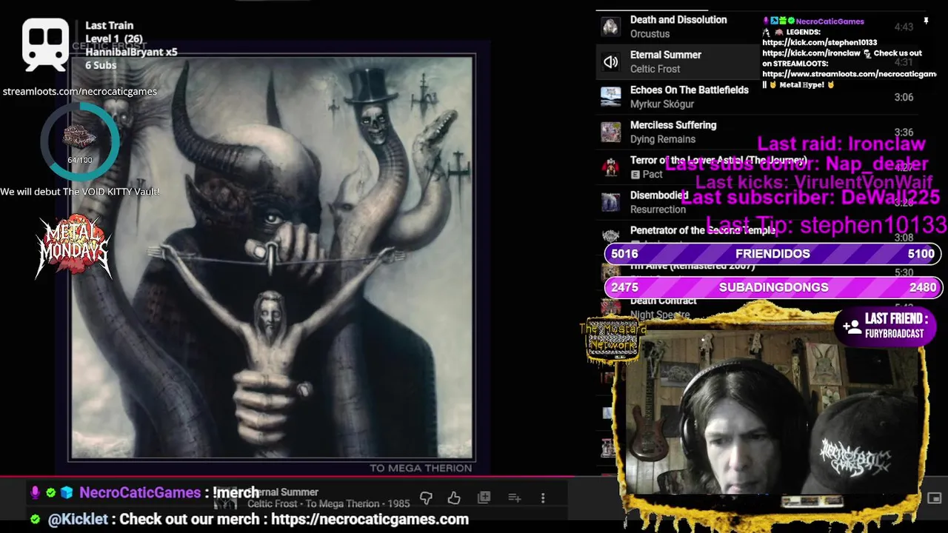
Task: Click the red song progress bar
Action: [289, 476]
